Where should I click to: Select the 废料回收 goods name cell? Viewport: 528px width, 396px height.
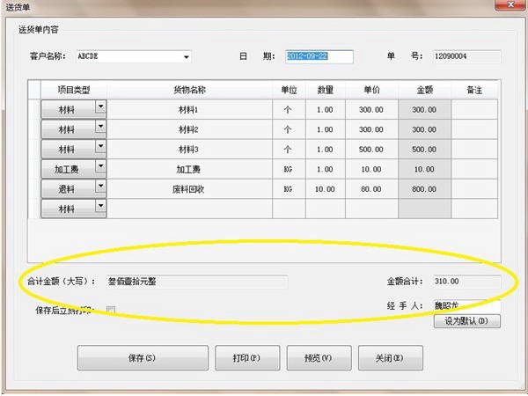pyautogui.click(x=188, y=189)
